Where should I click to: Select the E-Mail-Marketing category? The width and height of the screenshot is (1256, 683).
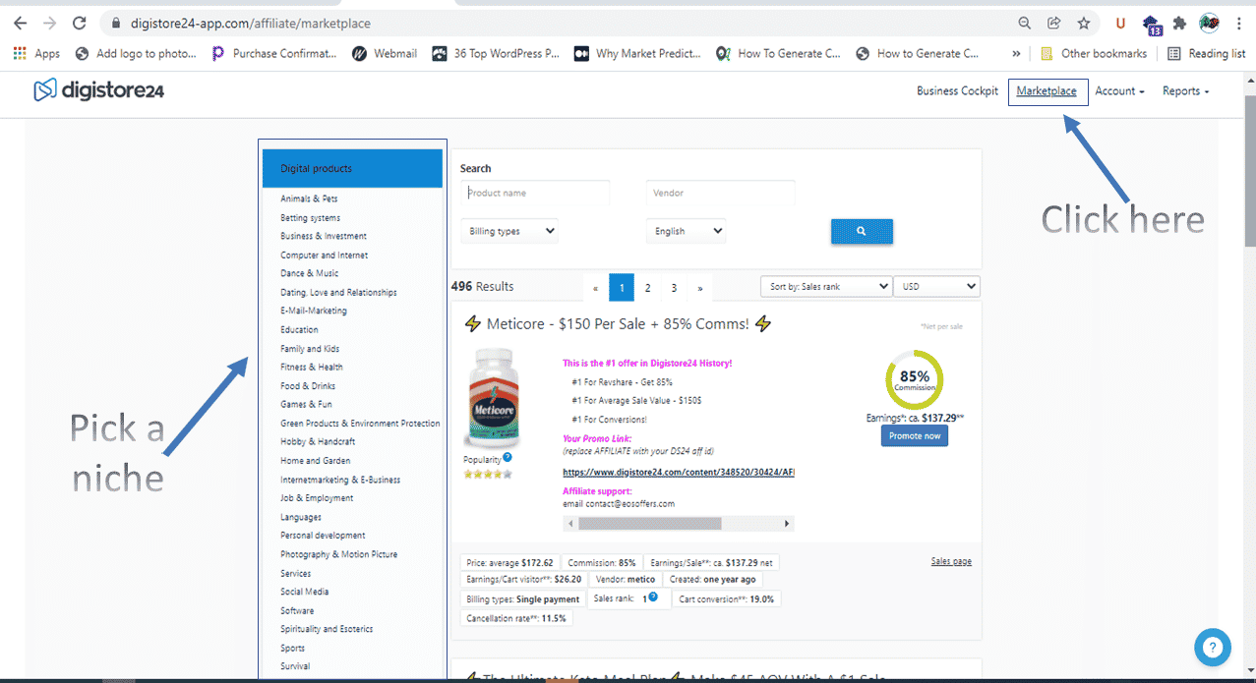314,311
